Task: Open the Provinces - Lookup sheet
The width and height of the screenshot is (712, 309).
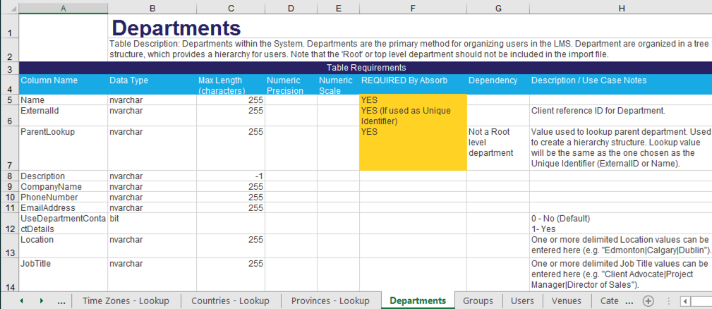Action: 330,301
